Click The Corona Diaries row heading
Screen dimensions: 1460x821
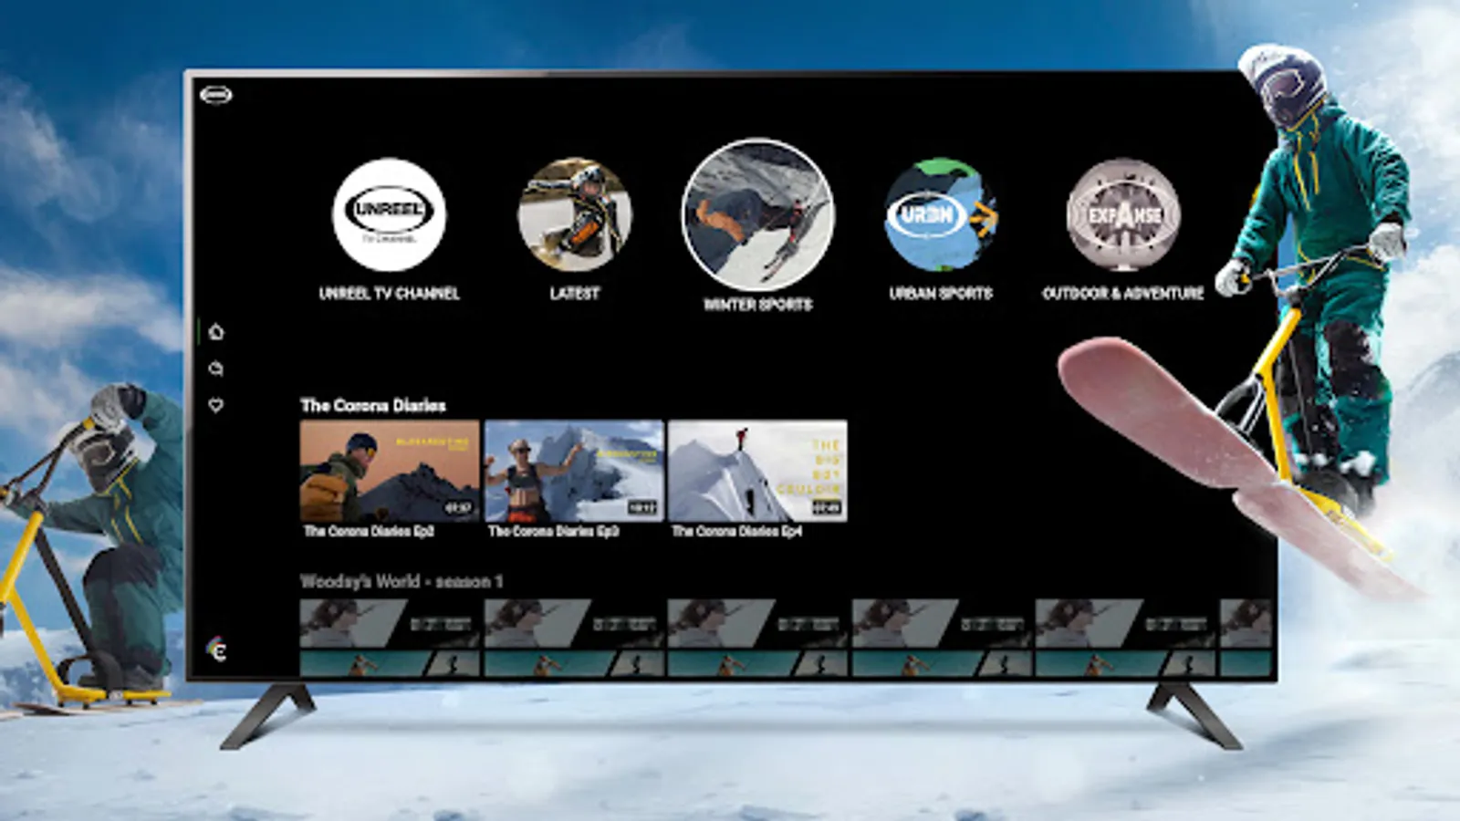click(x=373, y=405)
